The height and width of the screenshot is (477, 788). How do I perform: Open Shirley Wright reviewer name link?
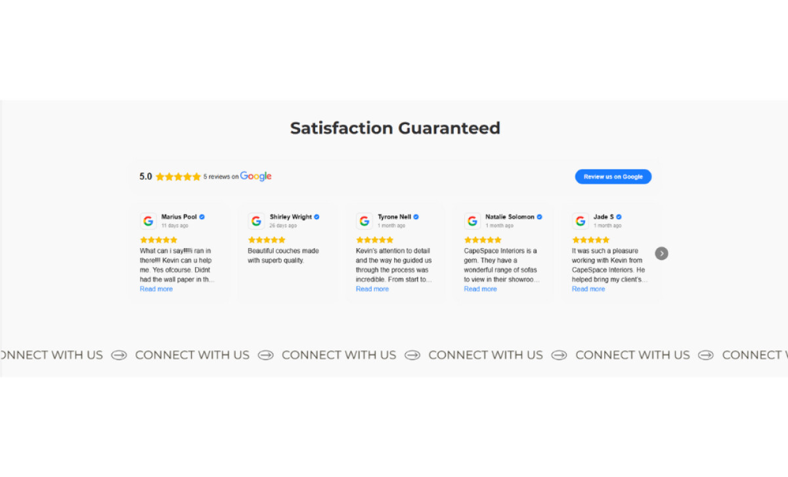(290, 217)
